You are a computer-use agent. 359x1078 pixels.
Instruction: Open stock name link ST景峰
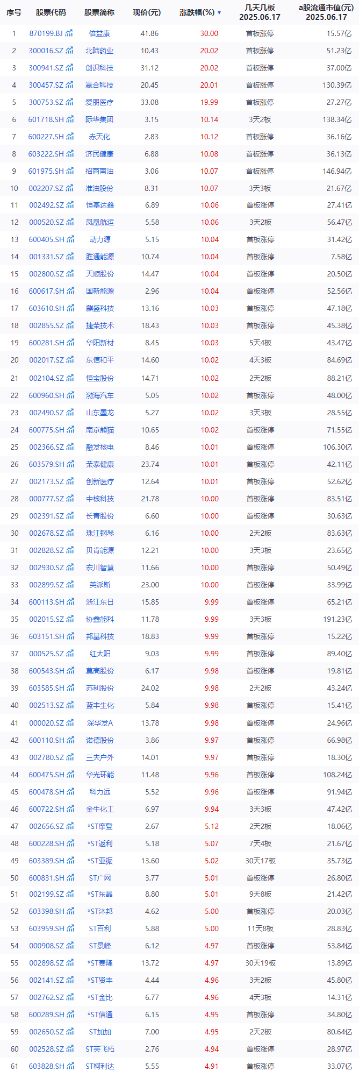pos(100,946)
